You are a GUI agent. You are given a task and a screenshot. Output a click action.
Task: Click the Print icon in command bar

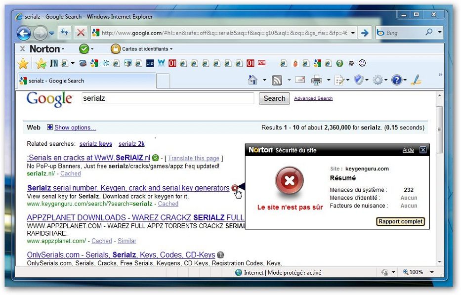click(316, 80)
